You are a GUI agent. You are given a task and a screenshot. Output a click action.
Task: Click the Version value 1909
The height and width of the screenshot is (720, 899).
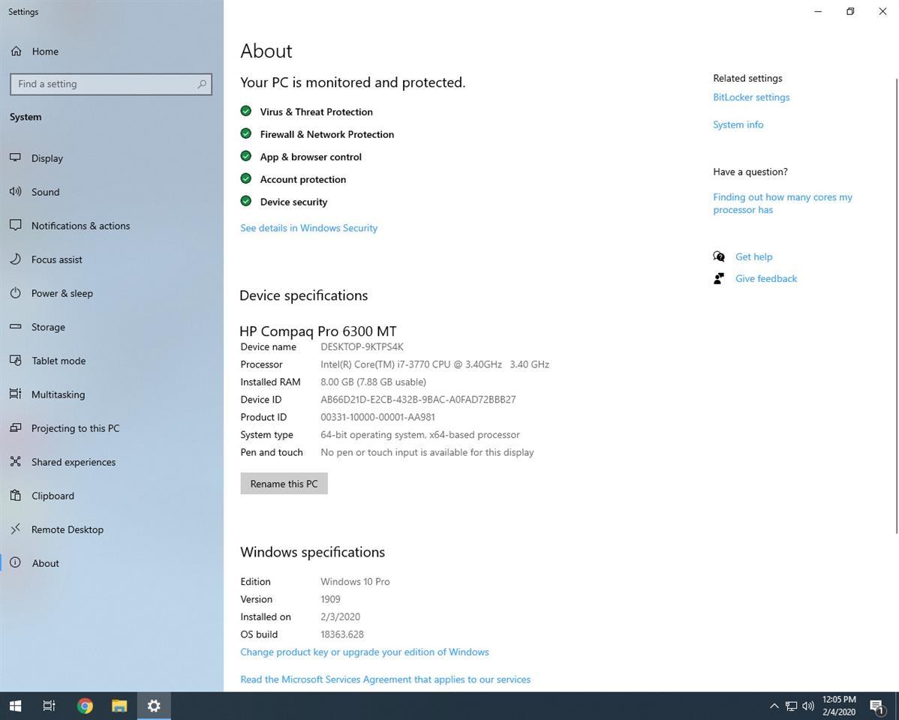(330, 599)
